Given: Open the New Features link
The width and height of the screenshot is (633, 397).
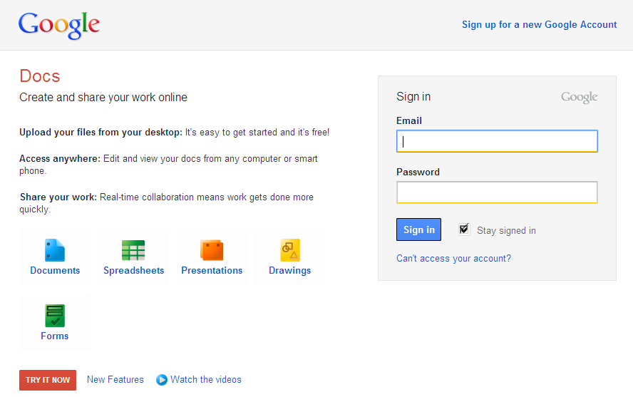Looking at the screenshot, I should click(115, 380).
